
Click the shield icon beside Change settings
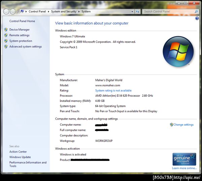(x=171, y=125)
